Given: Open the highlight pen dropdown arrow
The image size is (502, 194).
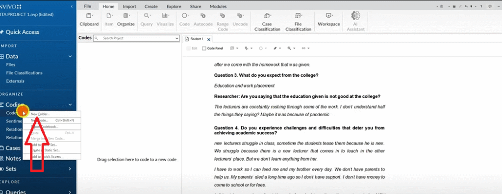Looking at the screenshot, I should tap(280, 48).
